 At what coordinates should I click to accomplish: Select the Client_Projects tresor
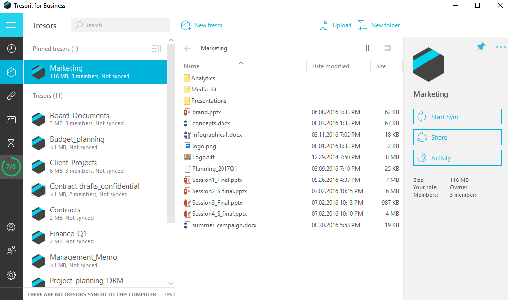click(x=95, y=166)
